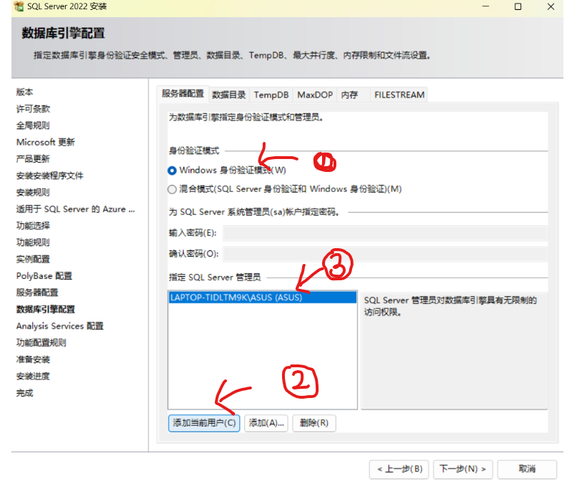Image resolution: width=572 pixels, height=480 pixels.
Task: Click 上一步 to go back
Action: click(x=398, y=469)
